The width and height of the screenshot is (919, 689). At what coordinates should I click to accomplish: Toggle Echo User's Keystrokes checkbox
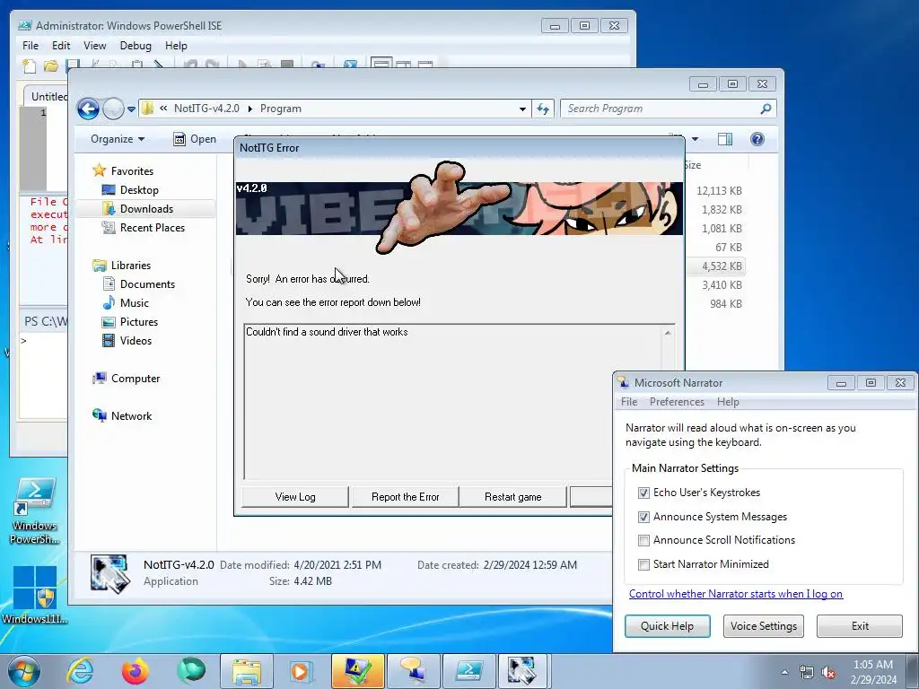tap(643, 493)
